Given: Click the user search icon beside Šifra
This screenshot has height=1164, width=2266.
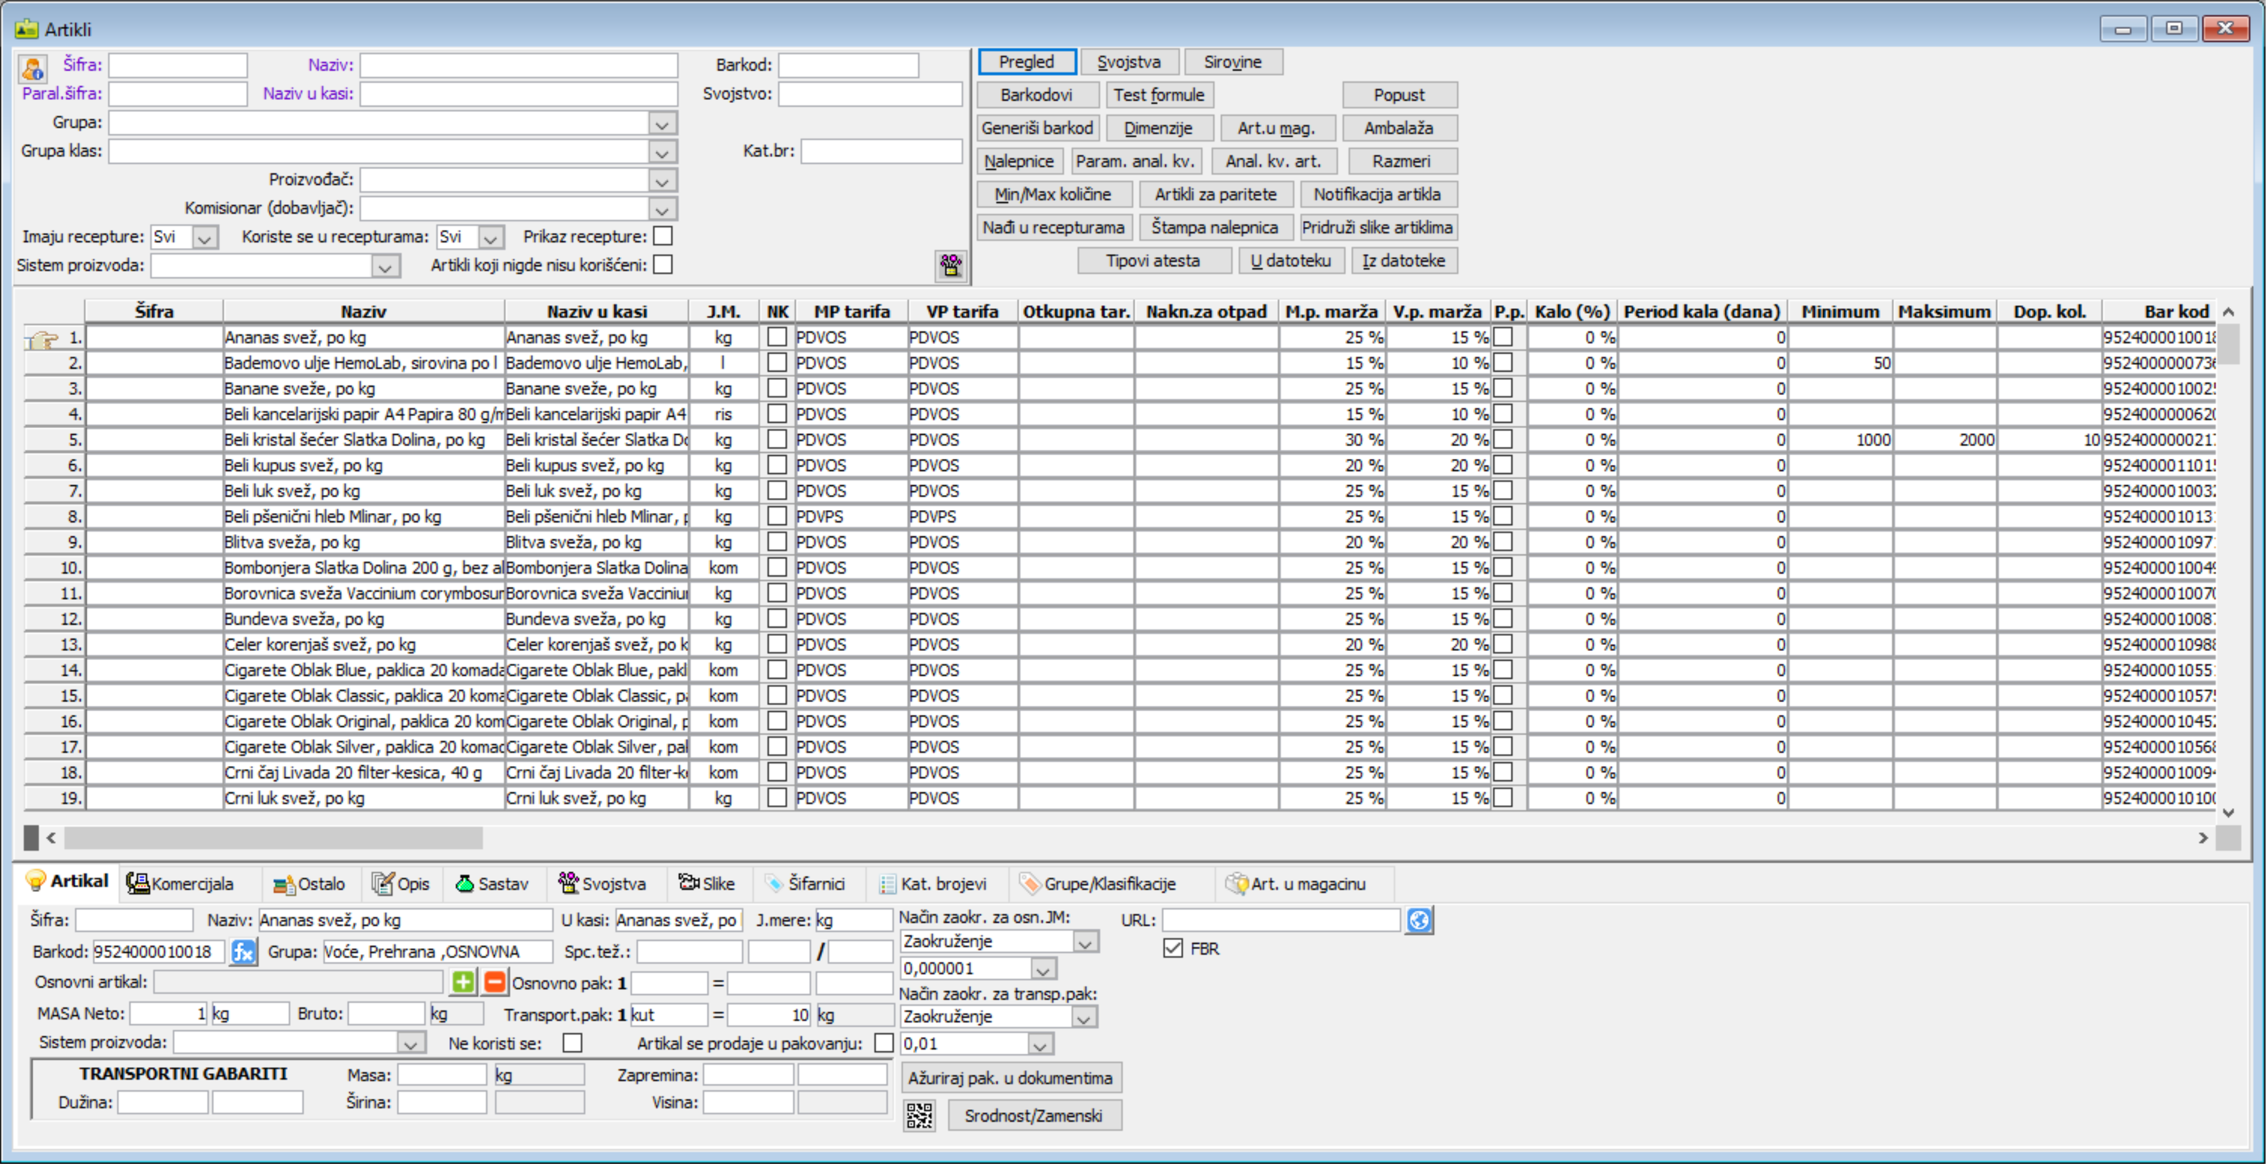Looking at the screenshot, I should pos(33,68).
